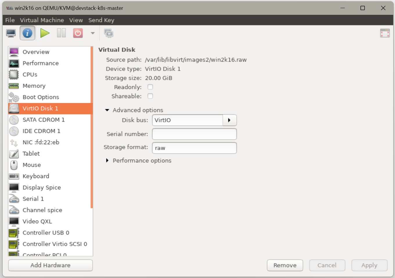Screen dimensions: 395x278
Task: Select the Performance monitor icon
Action: click(x=14, y=63)
